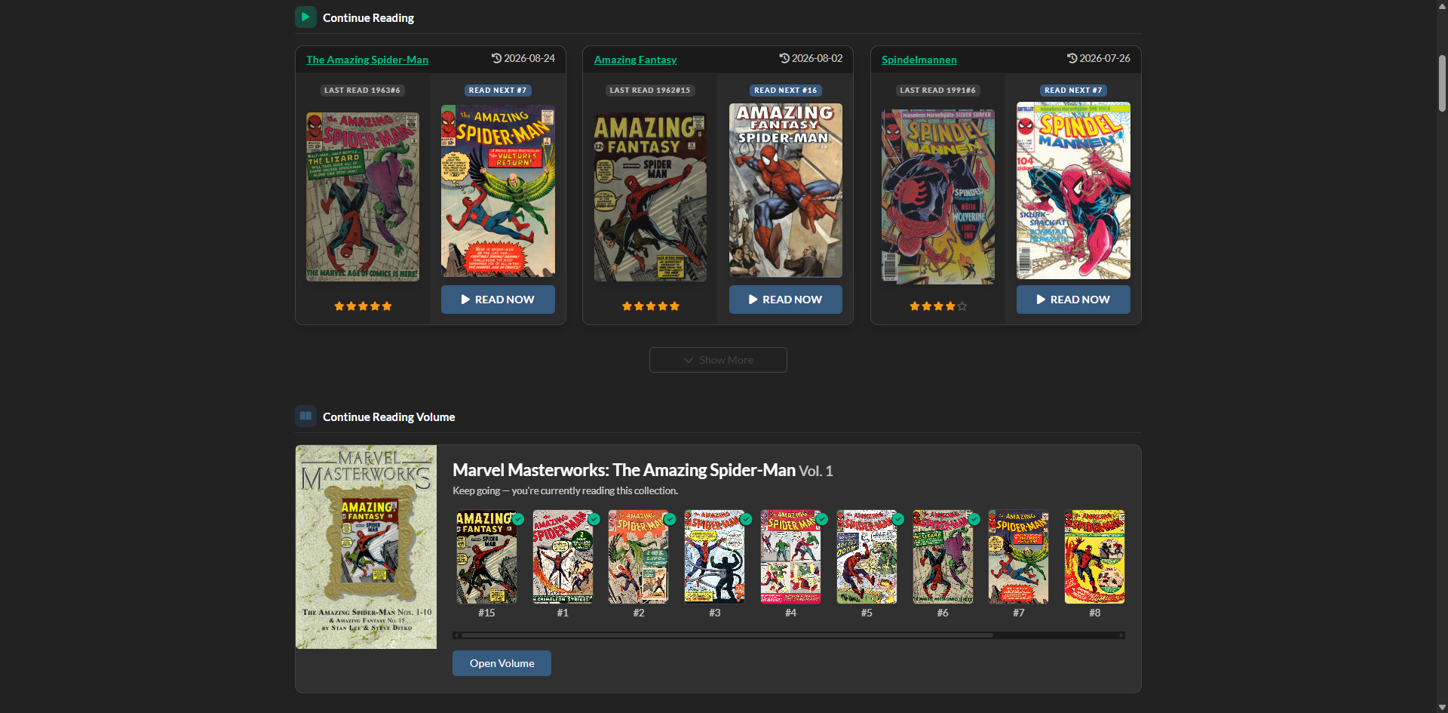Click the read checkmark on volume issue #2
1448x713 pixels.
(670, 519)
